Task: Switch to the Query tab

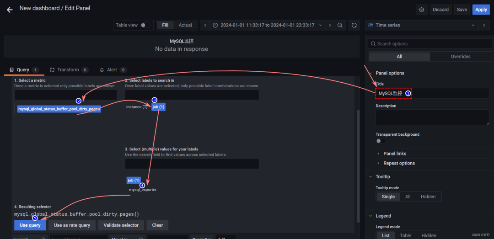Action: 24,70
